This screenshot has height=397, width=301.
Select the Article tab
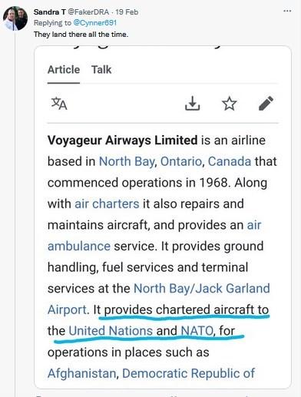[64, 70]
